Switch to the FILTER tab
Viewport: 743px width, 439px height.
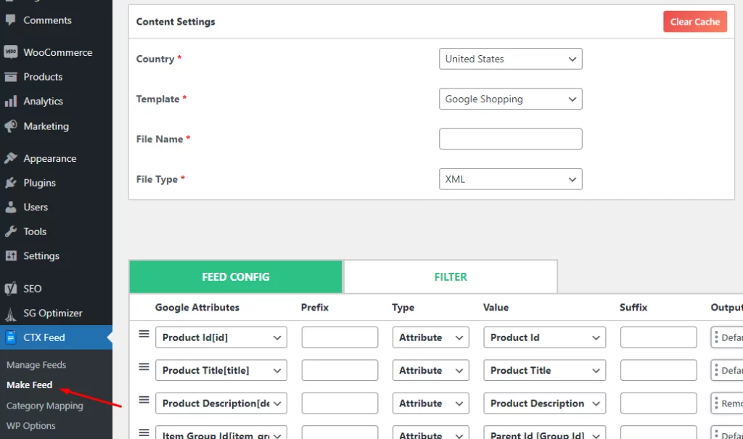click(x=451, y=277)
